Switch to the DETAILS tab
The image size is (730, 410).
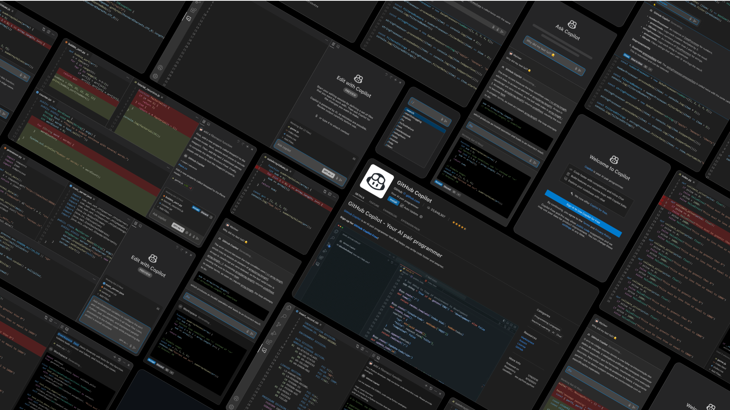click(x=359, y=196)
